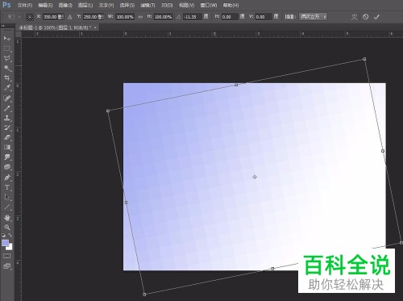Click the vertical skew V field
The width and height of the screenshot is (403, 301).
(264, 17)
